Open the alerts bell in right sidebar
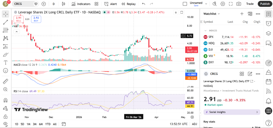This screenshot has height=128, width=273. (x=268, y=101)
